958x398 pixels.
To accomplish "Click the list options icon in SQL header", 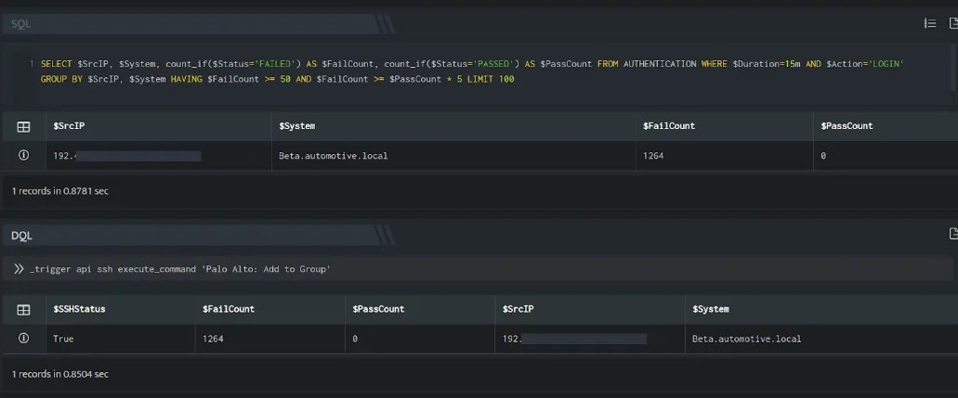I will (930, 23).
